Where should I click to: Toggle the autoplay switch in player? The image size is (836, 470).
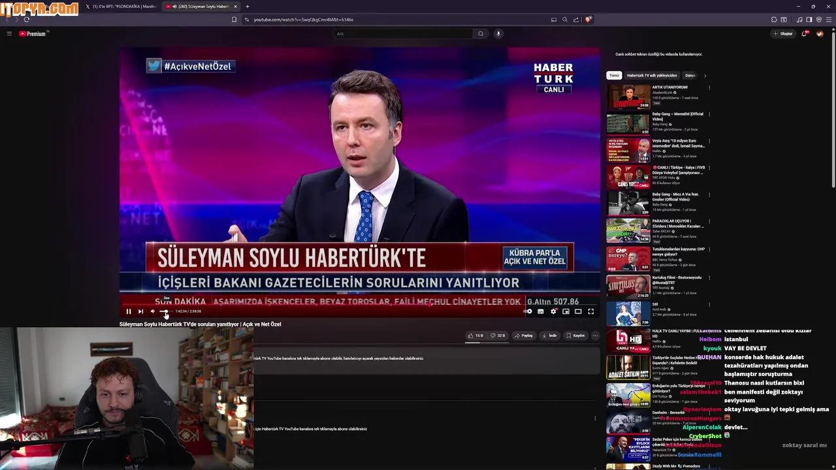pyautogui.click(x=528, y=311)
